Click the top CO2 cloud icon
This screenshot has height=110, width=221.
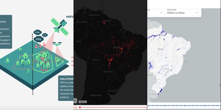click(x=37, y=32)
